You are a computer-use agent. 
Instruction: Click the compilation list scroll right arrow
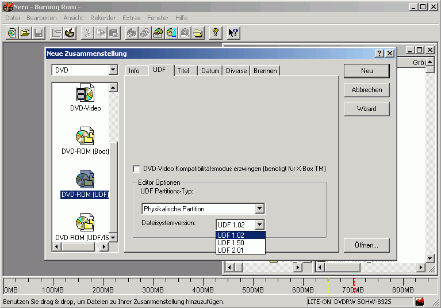(104, 246)
